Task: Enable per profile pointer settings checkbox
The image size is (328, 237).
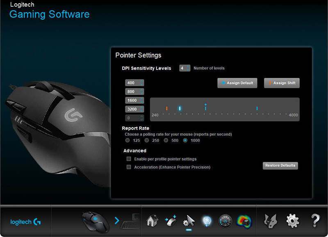Action: click(x=129, y=159)
